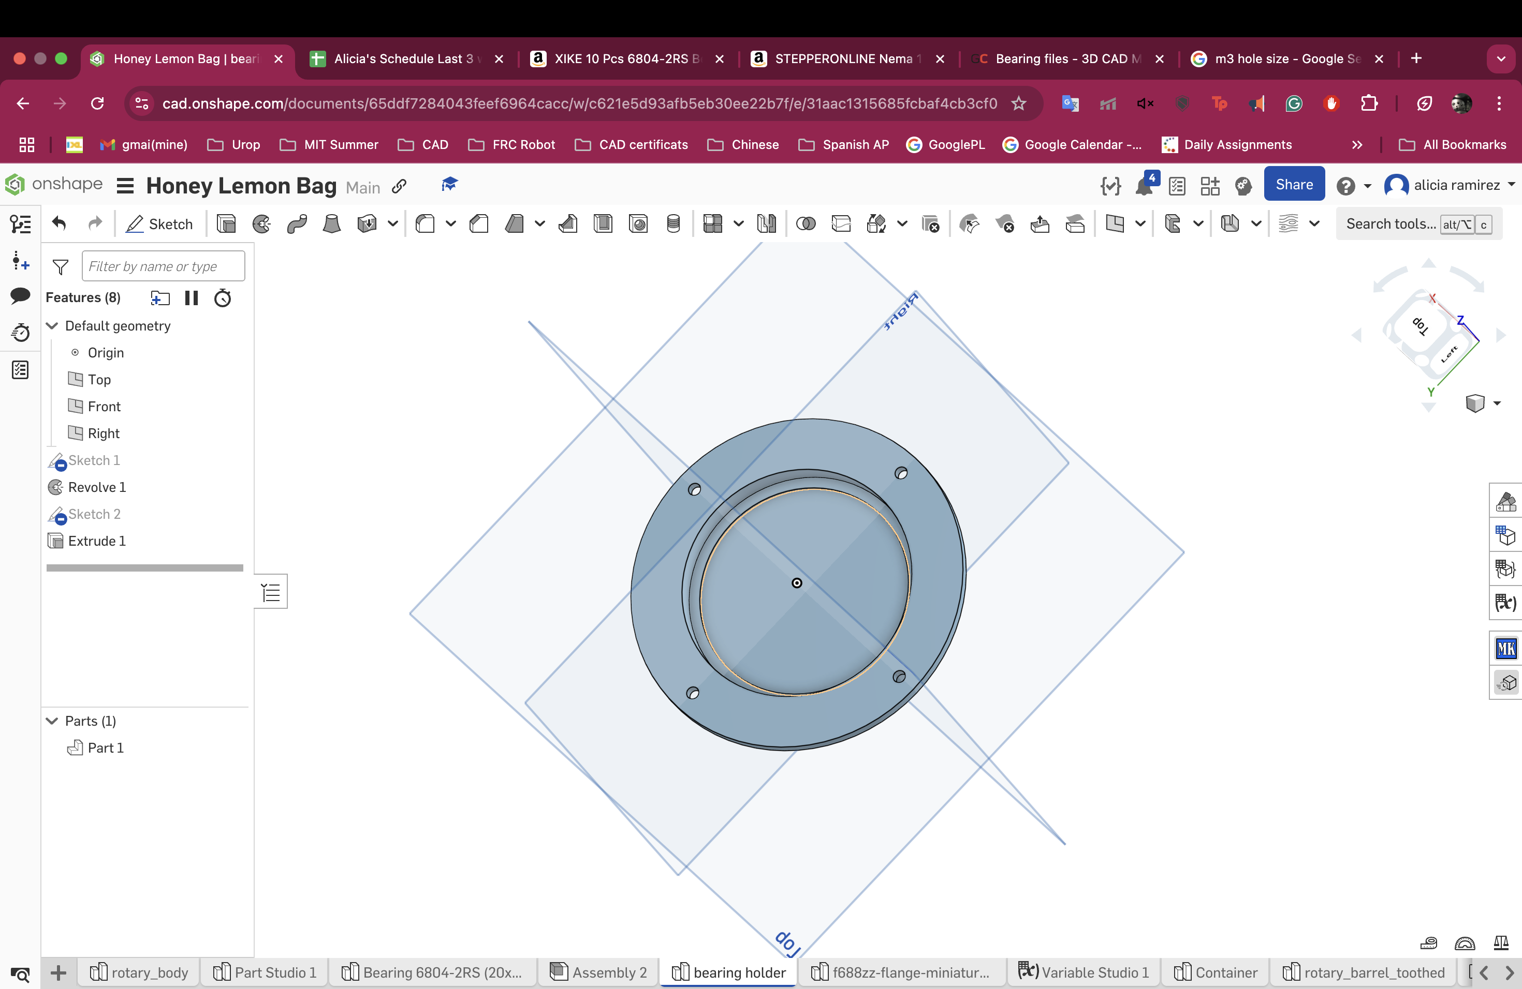
Task: Click the Extrude tool icon
Action: 226,224
